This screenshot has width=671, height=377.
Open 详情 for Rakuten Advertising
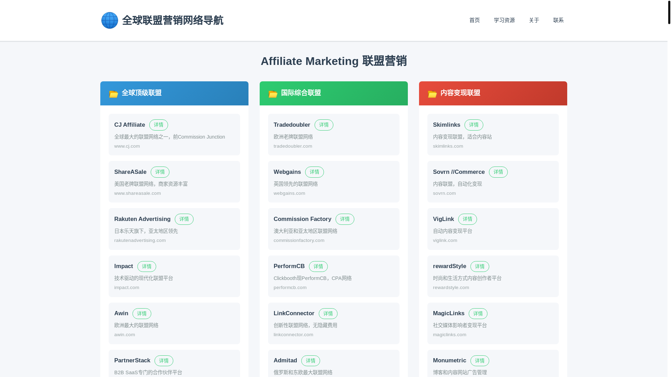click(x=184, y=219)
